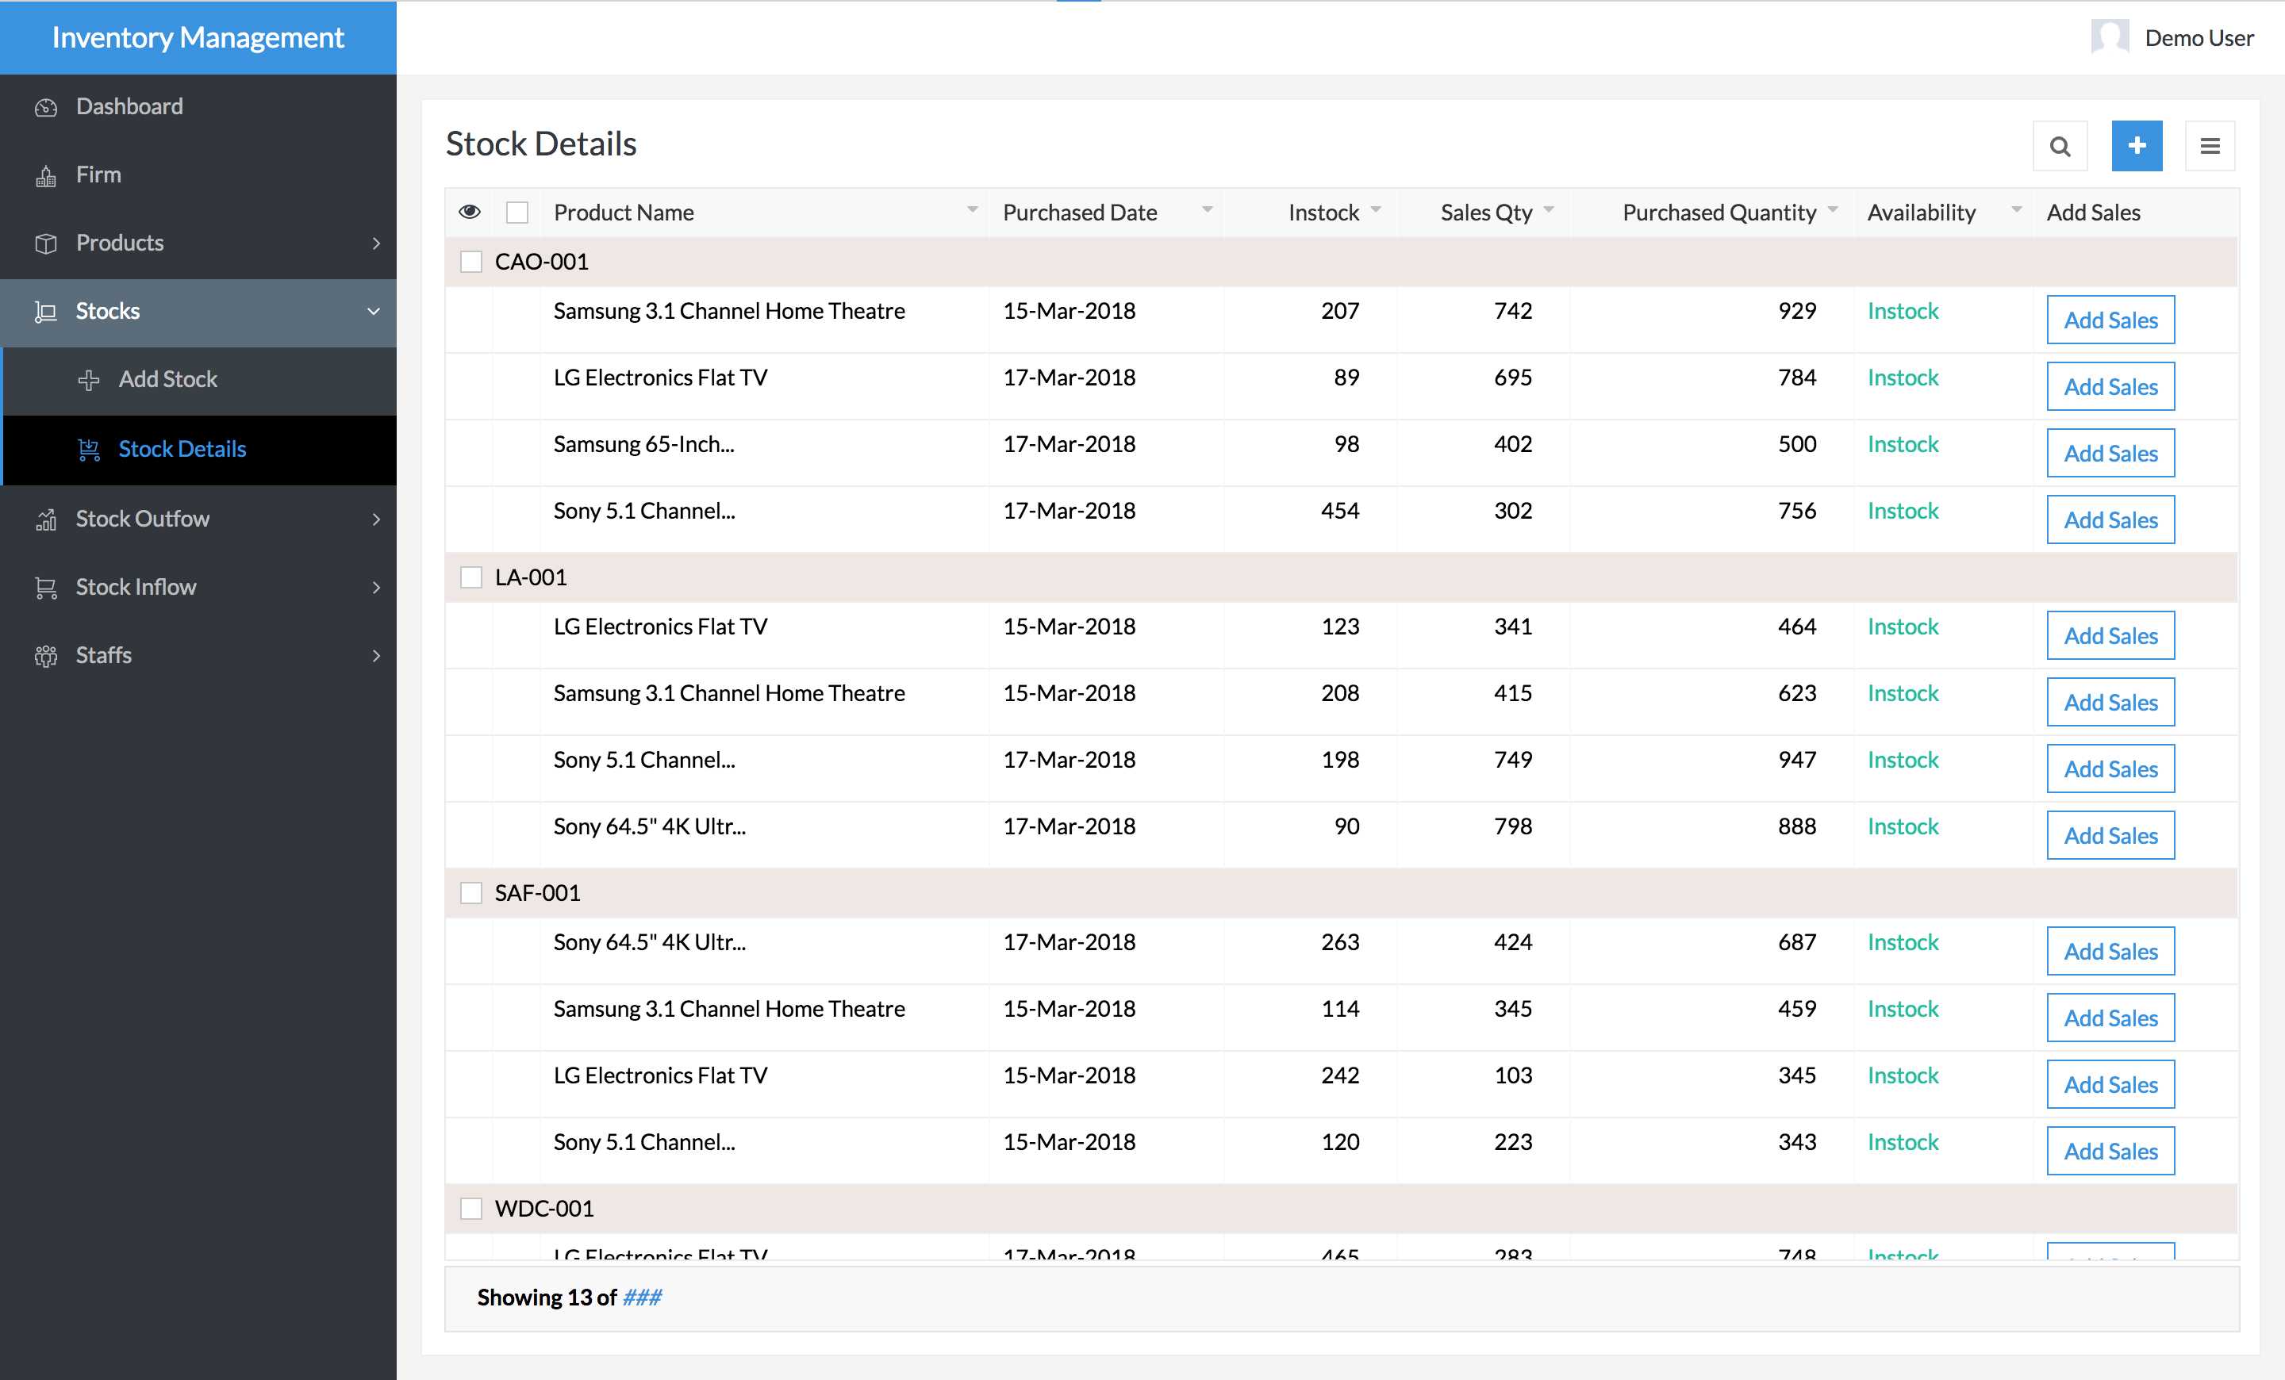Open the hamburger menu next to the add button
Screen dimensions: 2285x1380
(2210, 145)
